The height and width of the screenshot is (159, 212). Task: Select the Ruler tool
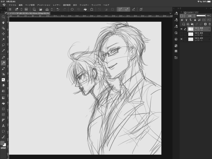(3, 120)
